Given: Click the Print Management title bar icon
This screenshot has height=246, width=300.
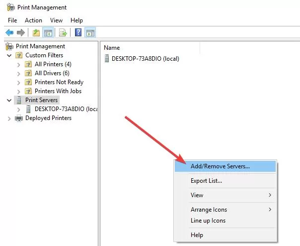Looking at the screenshot, I should click(11, 7).
